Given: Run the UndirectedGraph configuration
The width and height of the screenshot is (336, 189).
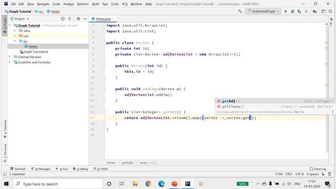Looking at the screenshot, I should (286, 12).
